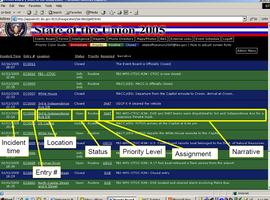Click the red Immediate priority swatch
Screen dimensions: 270x200
pos(79,44)
